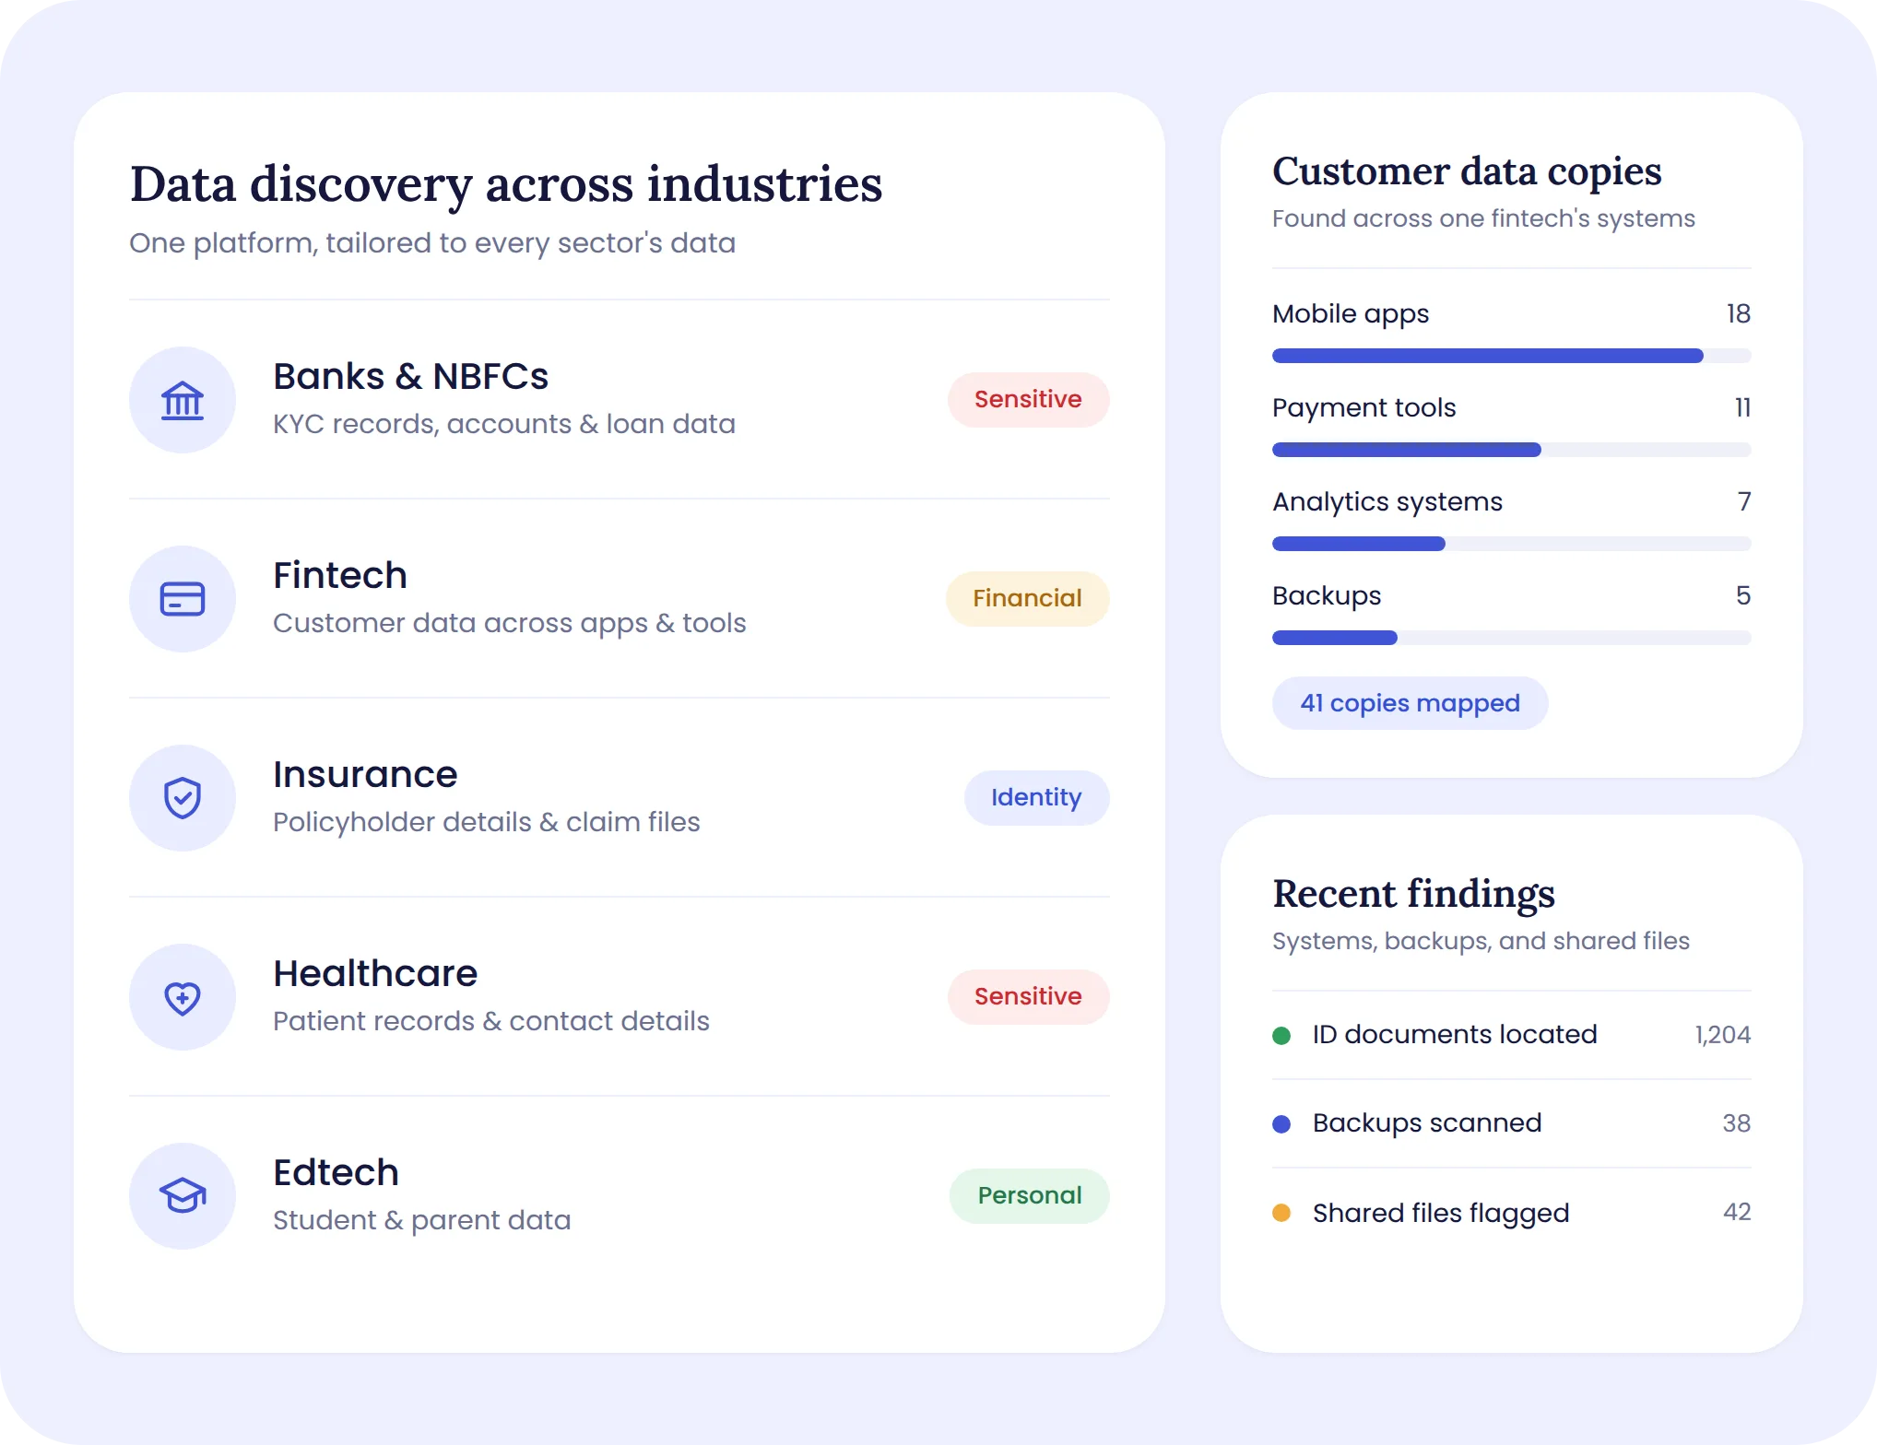This screenshot has width=1877, height=1445.
Task: Click the value 42 for Shared files flagged
Action: click(x=1737, y=1212)
